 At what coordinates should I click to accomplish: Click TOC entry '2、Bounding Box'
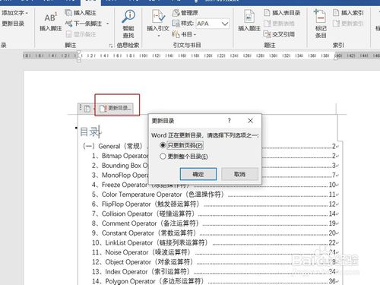click(120, 166)
